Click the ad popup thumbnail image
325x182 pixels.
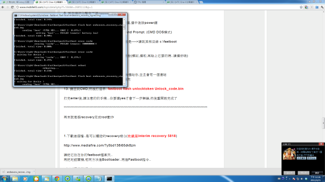(x=289, y=154)
